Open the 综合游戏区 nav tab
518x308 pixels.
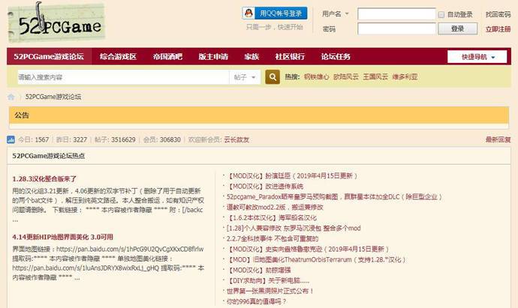[118, 57]
